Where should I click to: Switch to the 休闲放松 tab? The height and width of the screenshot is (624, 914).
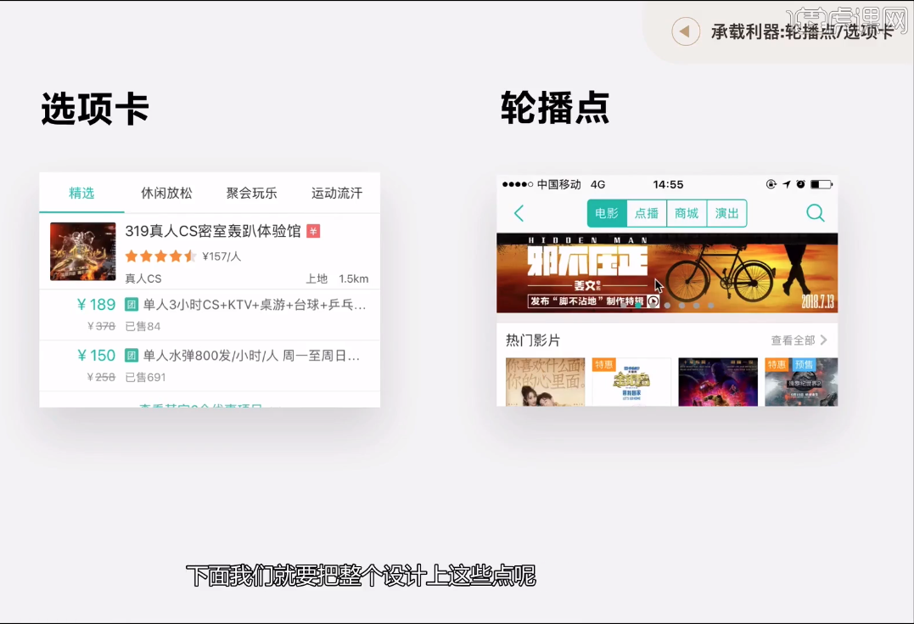pyautogui.click(x=166, y=193)
